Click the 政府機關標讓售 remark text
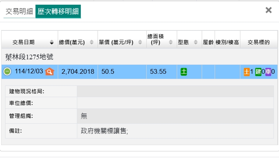Screen dimensions: 279x158 click(104, 131)
